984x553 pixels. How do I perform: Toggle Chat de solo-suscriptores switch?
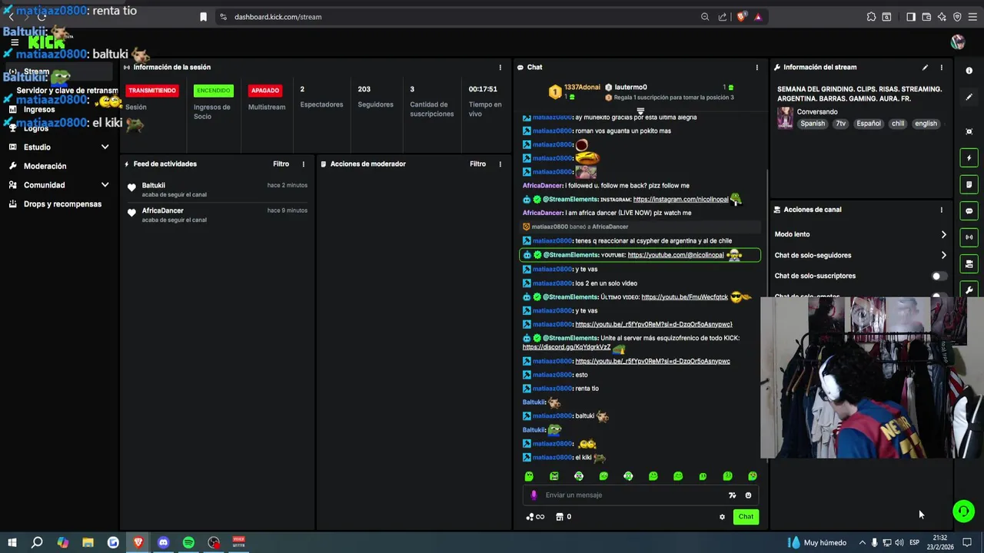pyautogui.click(x=939, y=276)
